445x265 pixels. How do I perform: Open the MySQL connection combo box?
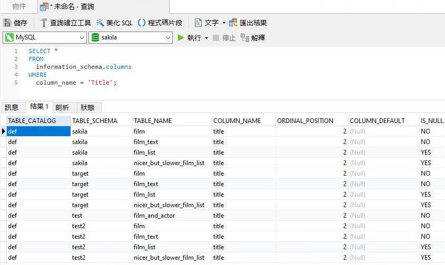click(45, 37)
